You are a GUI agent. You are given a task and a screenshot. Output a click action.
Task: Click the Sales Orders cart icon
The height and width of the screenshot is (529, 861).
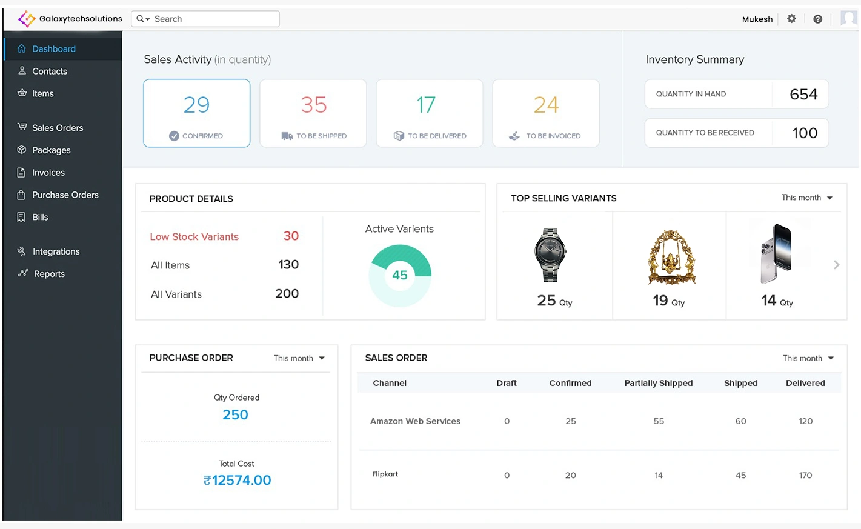click(x=22, y=127)
